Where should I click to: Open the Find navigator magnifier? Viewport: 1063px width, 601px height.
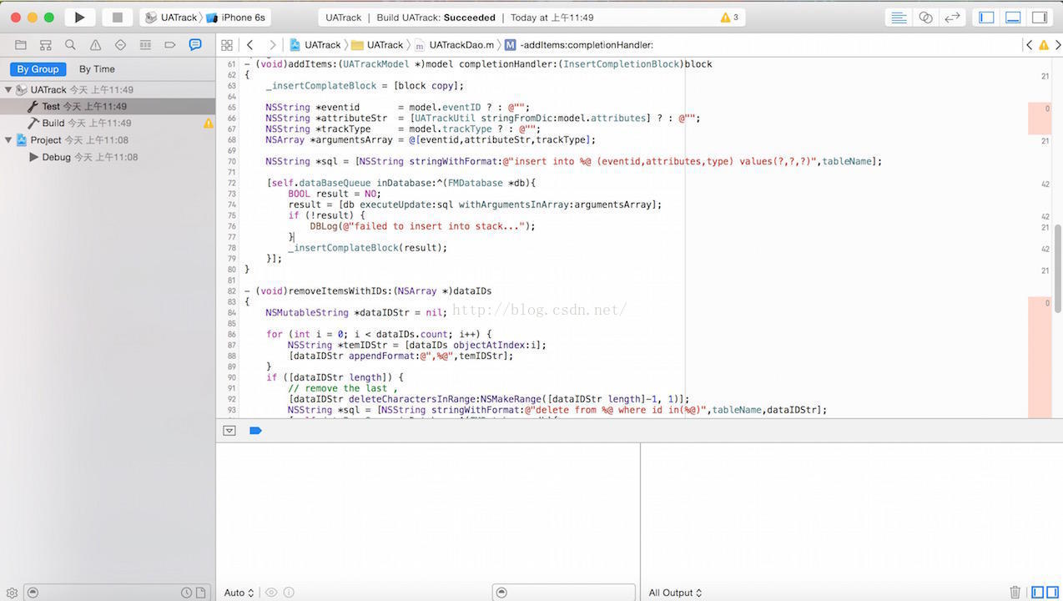click(70, 45)
